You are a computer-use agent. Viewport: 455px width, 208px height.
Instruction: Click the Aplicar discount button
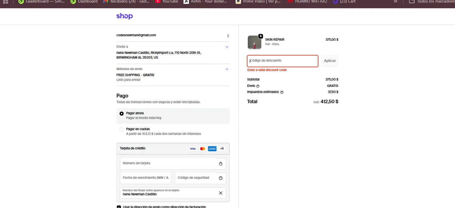[x=330, y=61]
